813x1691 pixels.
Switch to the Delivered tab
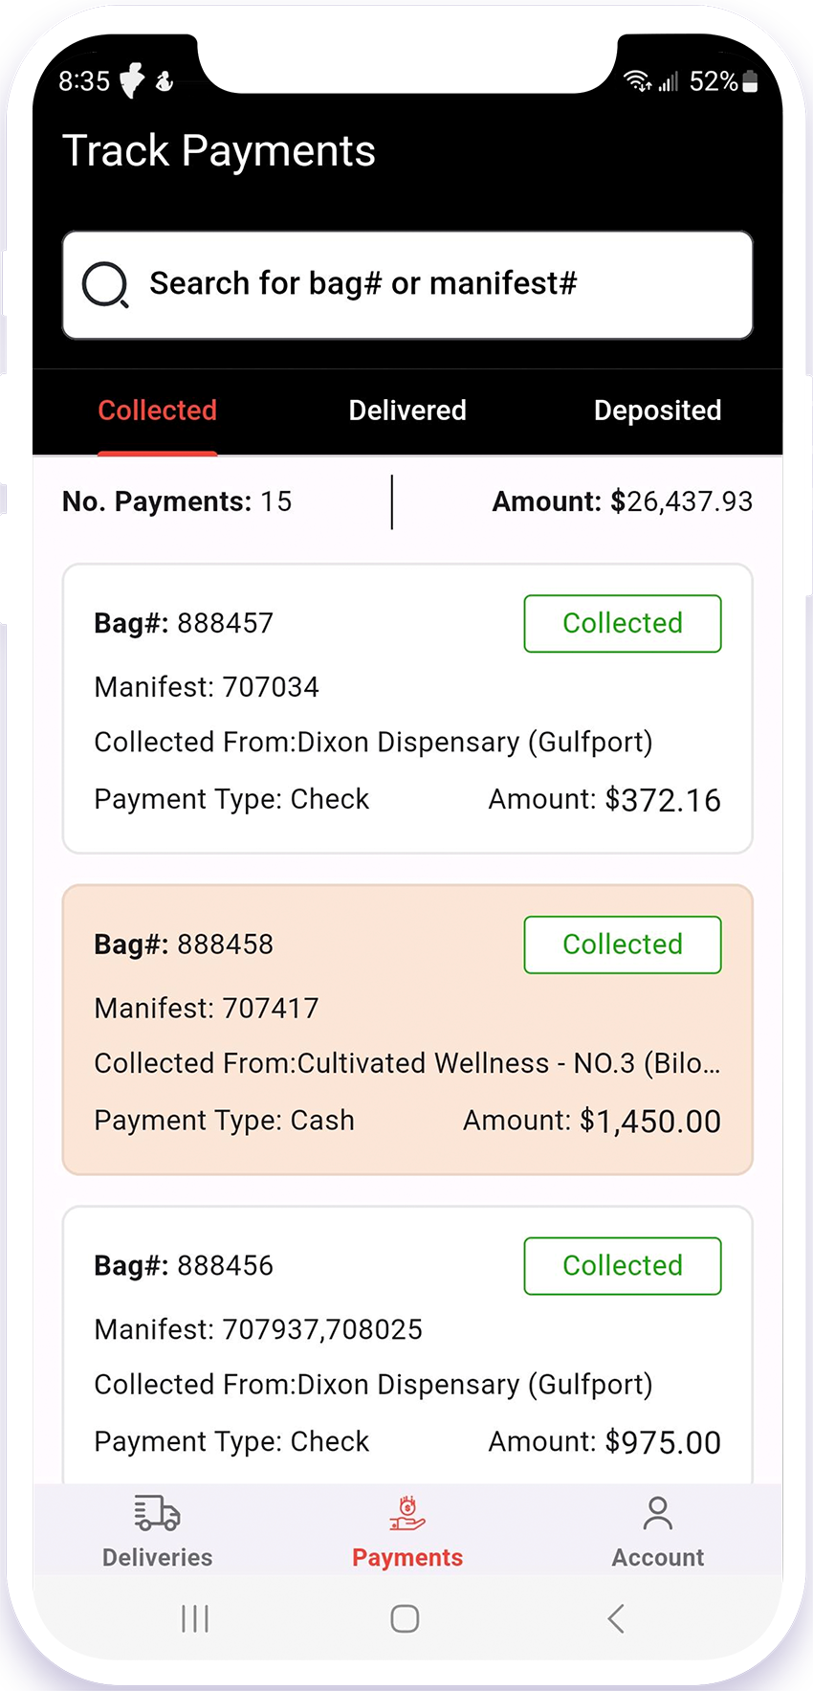pyautogui.click(x=407, y=411)
